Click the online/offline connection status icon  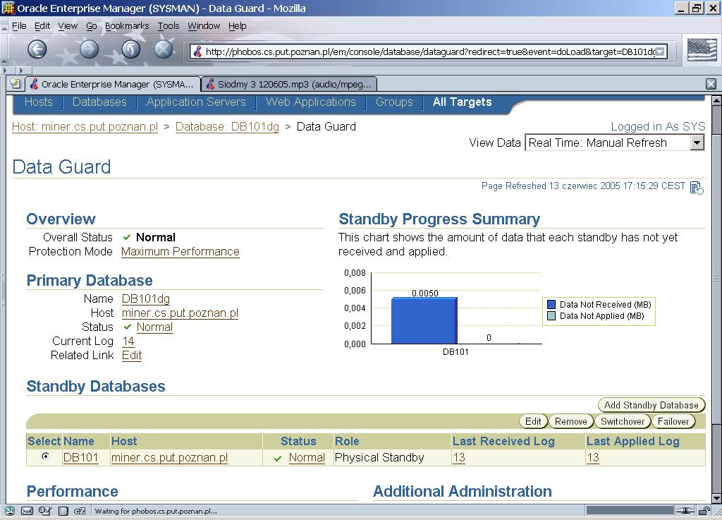(685, 510)
